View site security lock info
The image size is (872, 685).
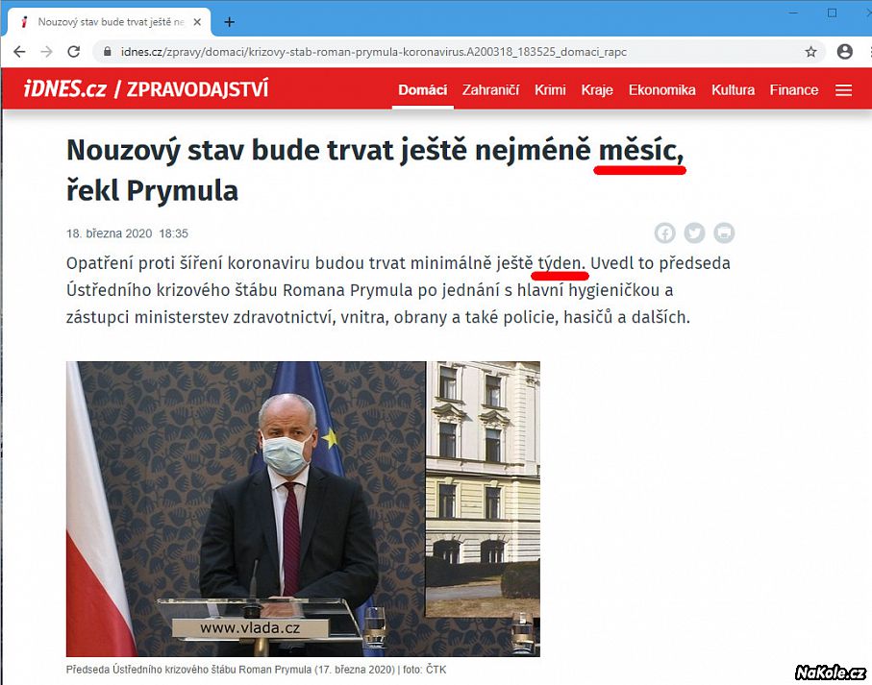point(108,52)
